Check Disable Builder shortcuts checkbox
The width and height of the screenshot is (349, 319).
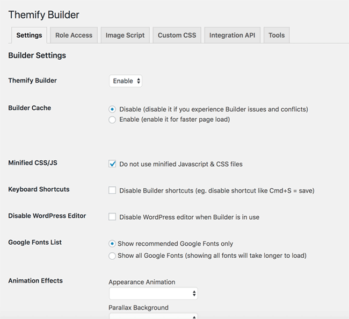tap(112, 190)
